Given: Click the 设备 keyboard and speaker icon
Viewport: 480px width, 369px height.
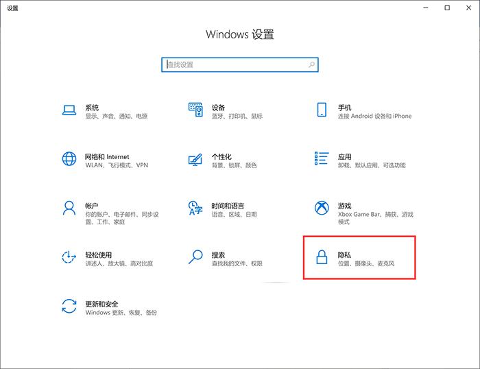Looking at the screenshot, I should 195,110.
